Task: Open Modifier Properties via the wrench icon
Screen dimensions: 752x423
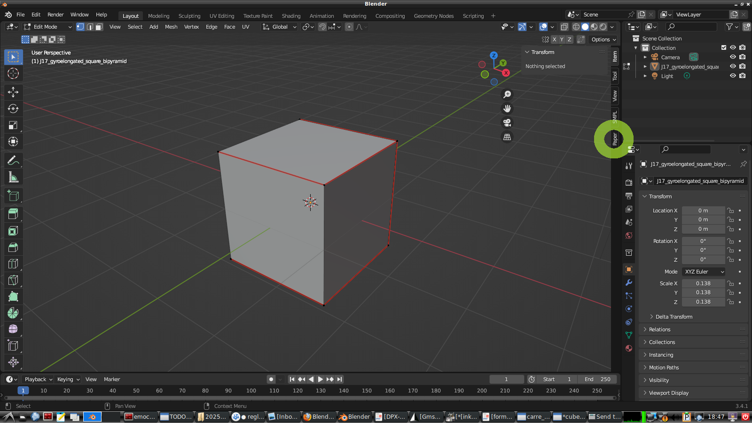Action: (629, 282)
